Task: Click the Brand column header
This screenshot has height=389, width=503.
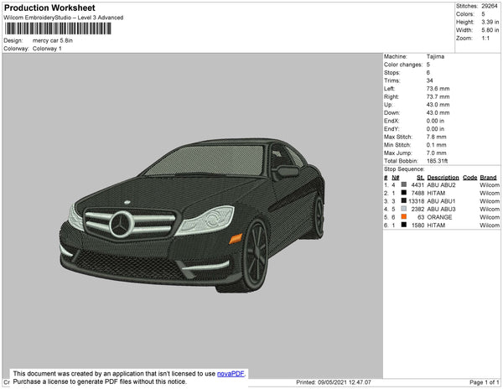Action: click(488, 178)
